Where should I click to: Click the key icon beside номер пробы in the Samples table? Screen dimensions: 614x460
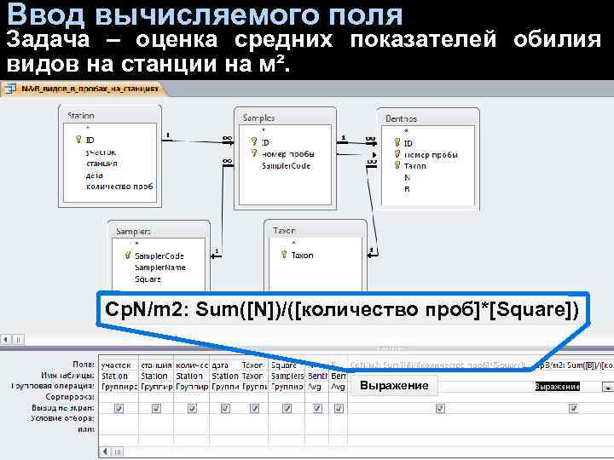pos(254,153)
